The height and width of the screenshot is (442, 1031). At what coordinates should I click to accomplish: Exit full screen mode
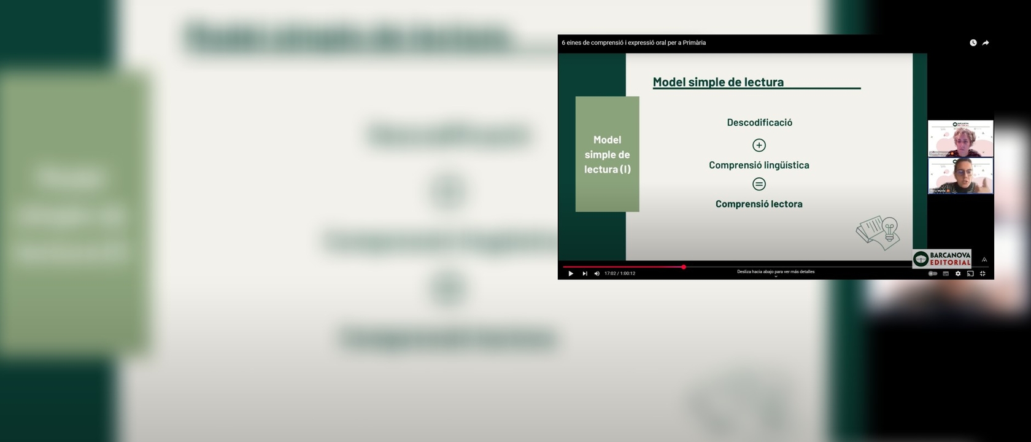[x=983, y=274]
